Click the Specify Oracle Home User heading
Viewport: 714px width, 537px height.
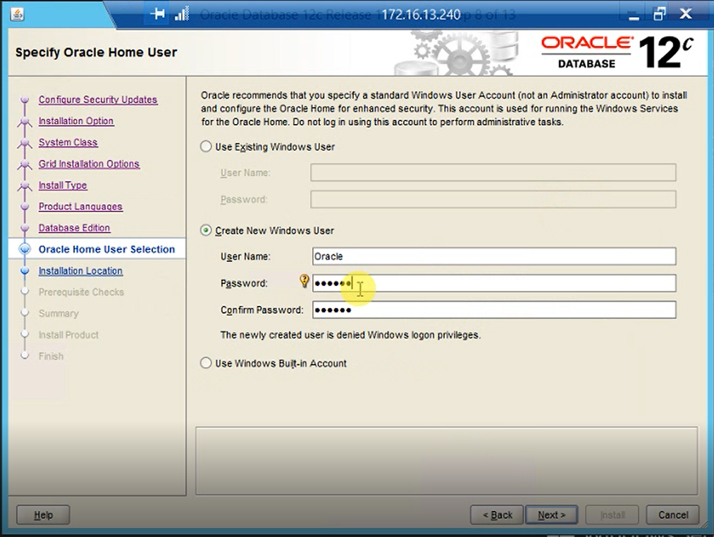click(x=96, y=52)
